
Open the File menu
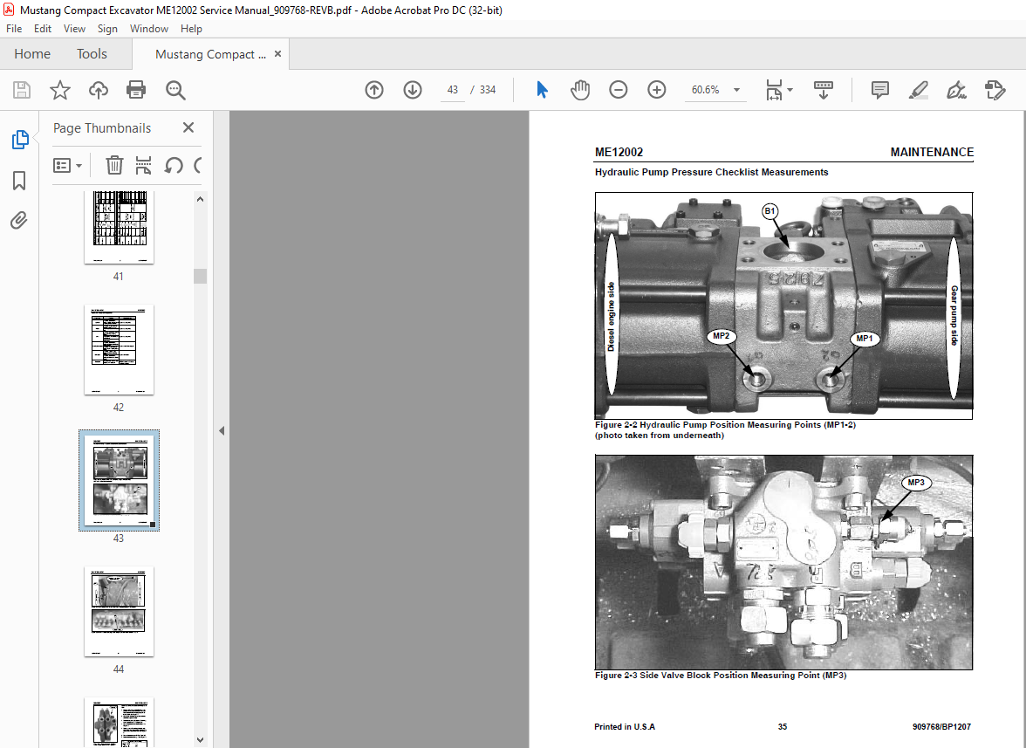click(x=14, y=29)
